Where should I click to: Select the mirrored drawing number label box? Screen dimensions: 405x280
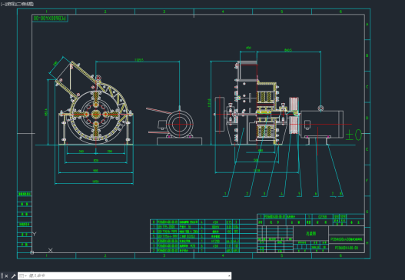50,18
